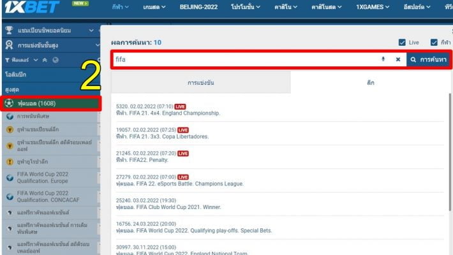Click the search results count 10
This screenshot has width=453, height=255.
tap(158, 43)
